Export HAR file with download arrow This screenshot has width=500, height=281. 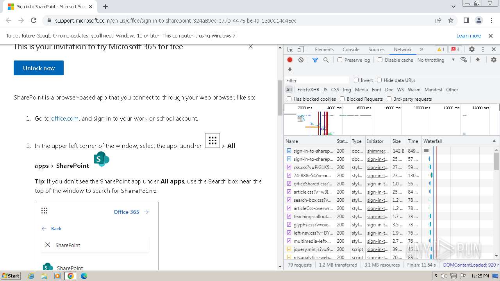[290, 70]
